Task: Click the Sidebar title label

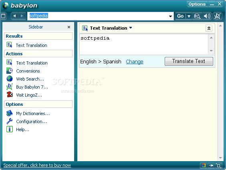Action: pyautogui.click(x=36, y=27)
